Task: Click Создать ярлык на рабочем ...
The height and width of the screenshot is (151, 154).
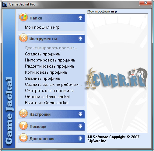Action: coord(54,85)
